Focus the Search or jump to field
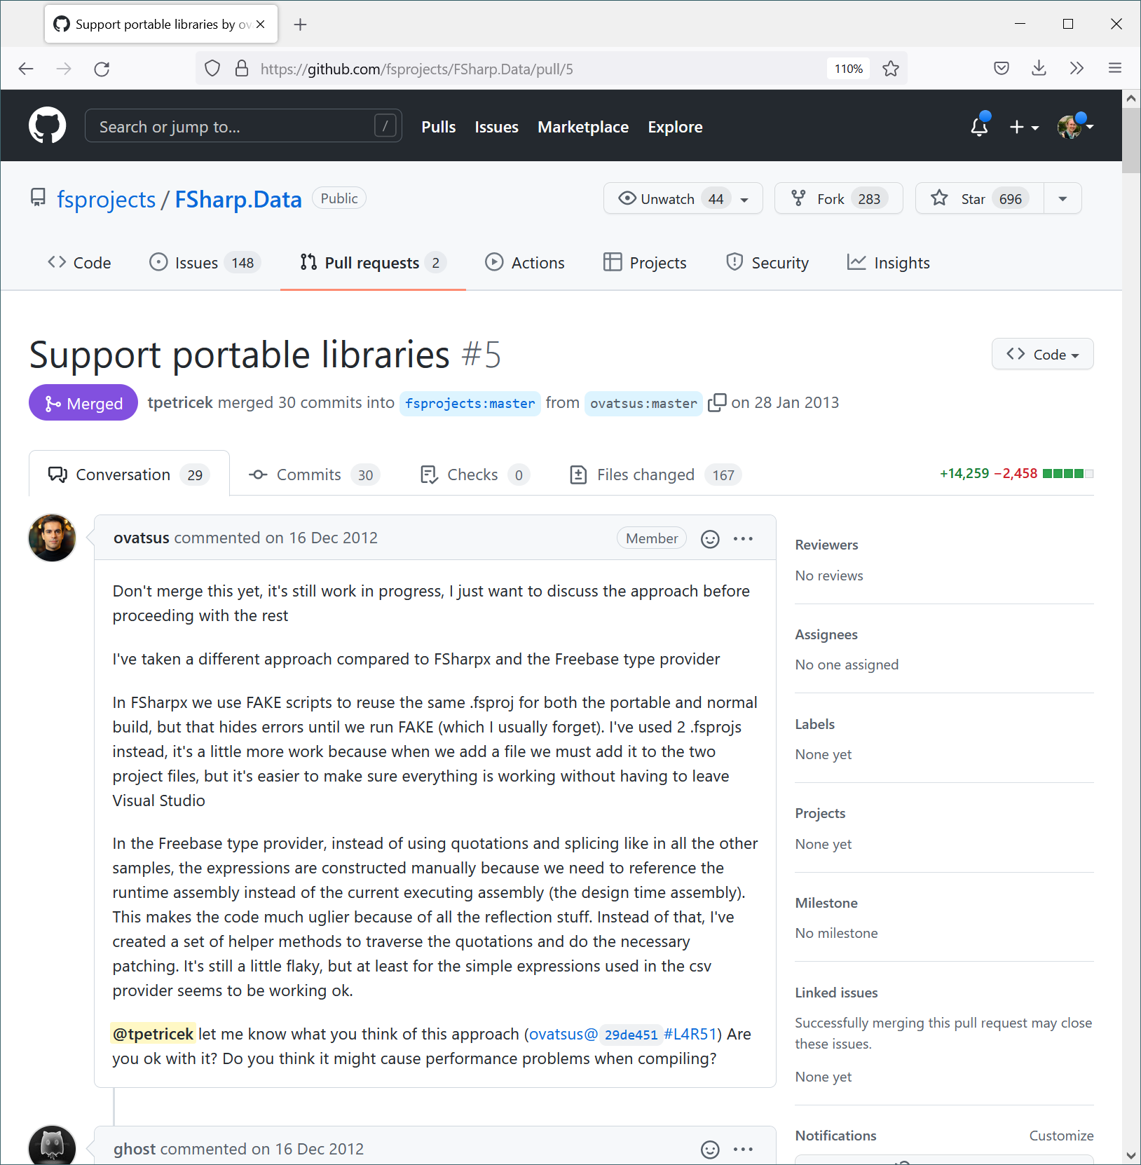1141x1165 pixels. point(243,126)
